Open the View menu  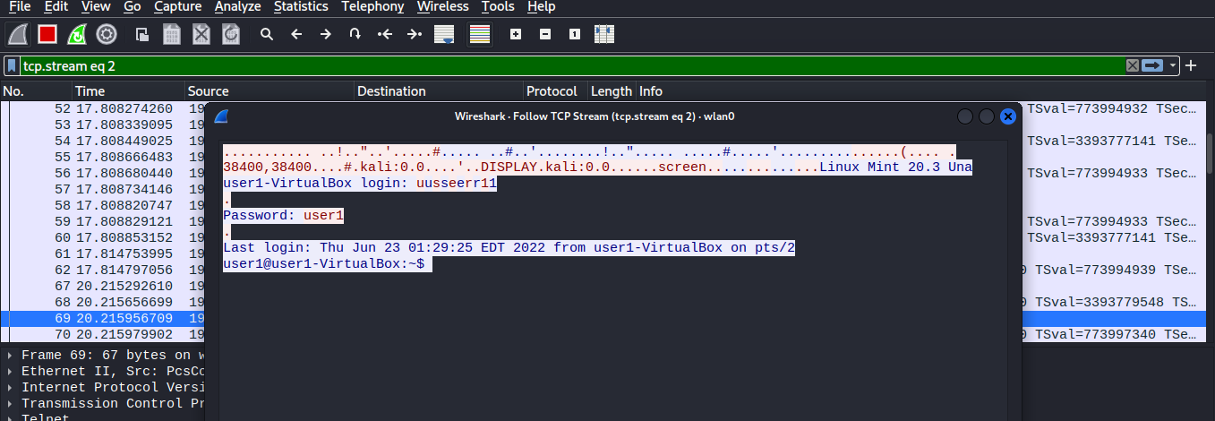coord(96,6)
